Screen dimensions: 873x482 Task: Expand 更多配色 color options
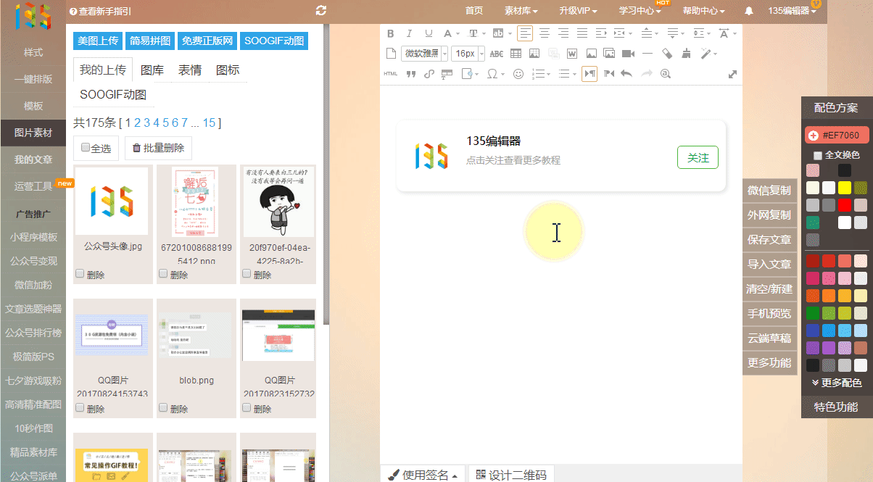[x=837, y=383]
